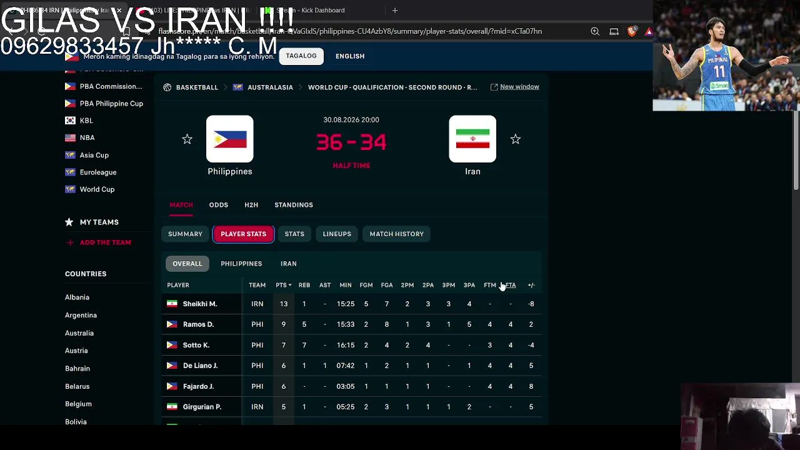Open match in New window link
Image resolution: width=800 pixels, height=450 pixels.
pos(519,87)
